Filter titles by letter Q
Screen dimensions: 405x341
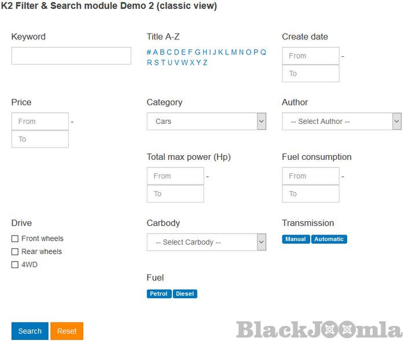click(x=263, y=52)
